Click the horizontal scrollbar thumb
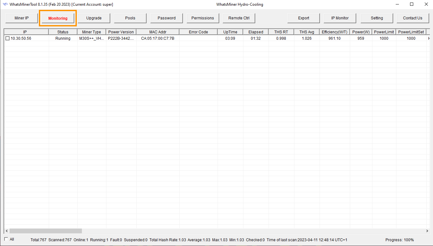 pyautogui.click(x=46, y=231)
